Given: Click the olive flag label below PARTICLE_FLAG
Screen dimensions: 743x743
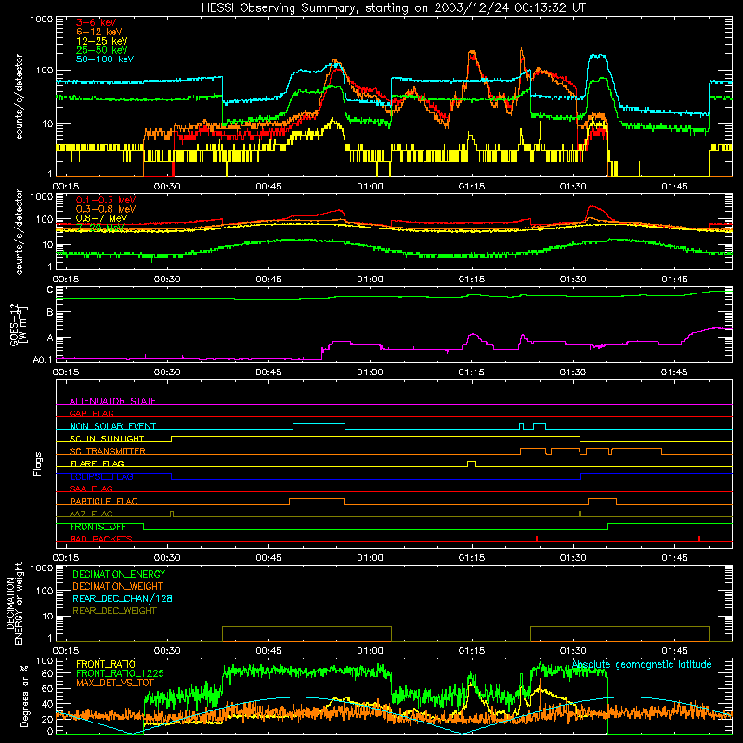Looking at the screenshot, I should coord(91,514).
